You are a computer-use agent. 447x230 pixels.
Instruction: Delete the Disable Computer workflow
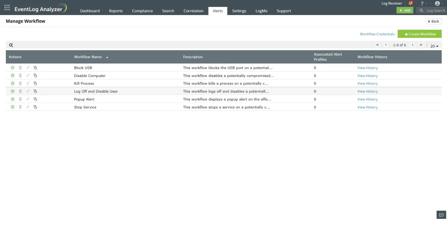20,76
